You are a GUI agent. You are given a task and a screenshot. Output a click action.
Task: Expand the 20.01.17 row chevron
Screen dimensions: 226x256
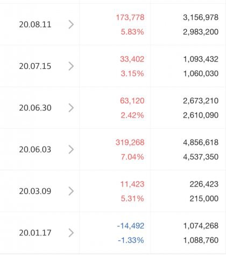click(x=71, y=233)
